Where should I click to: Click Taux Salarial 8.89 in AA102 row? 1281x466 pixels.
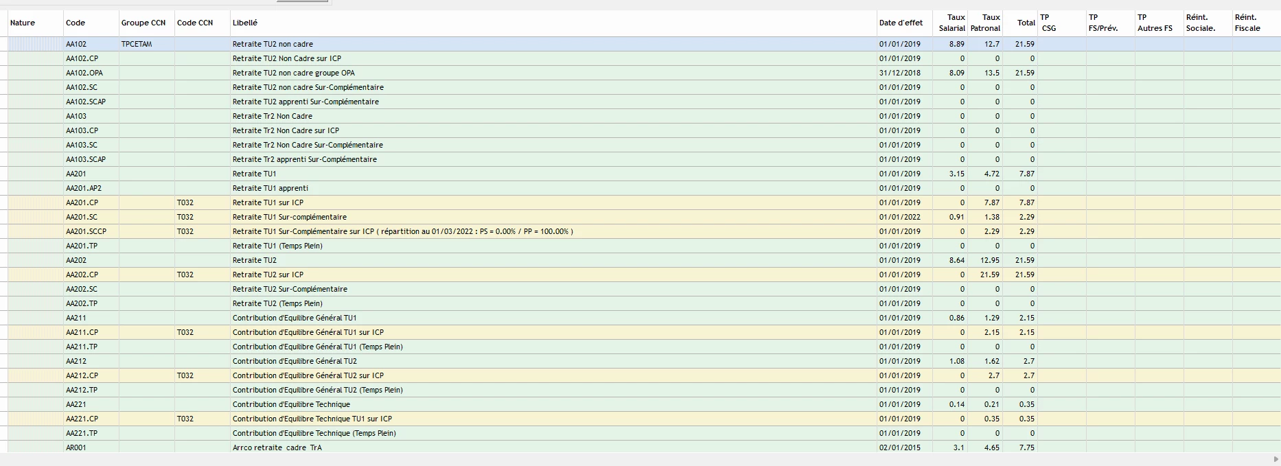[957, 44]
